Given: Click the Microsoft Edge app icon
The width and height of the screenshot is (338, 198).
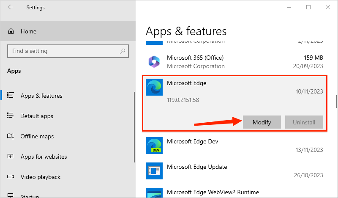Looking at the screenshot, I should pos(154,87).
